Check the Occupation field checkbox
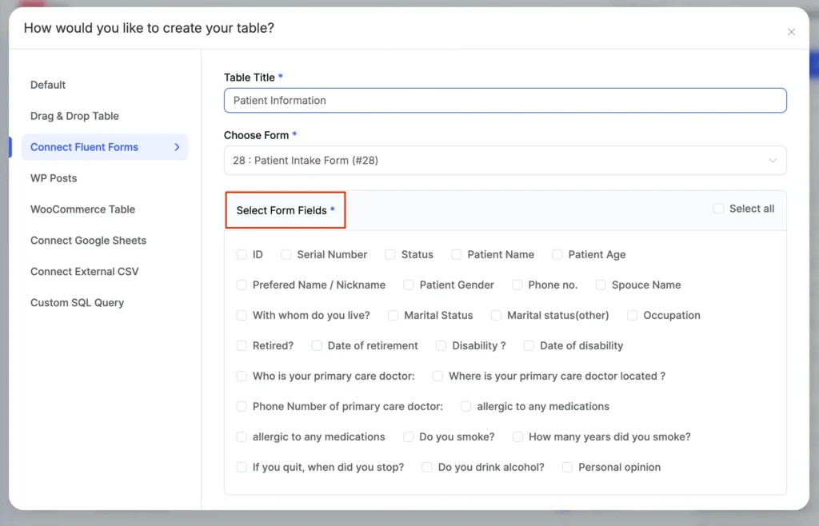 [x=633, y=316]
